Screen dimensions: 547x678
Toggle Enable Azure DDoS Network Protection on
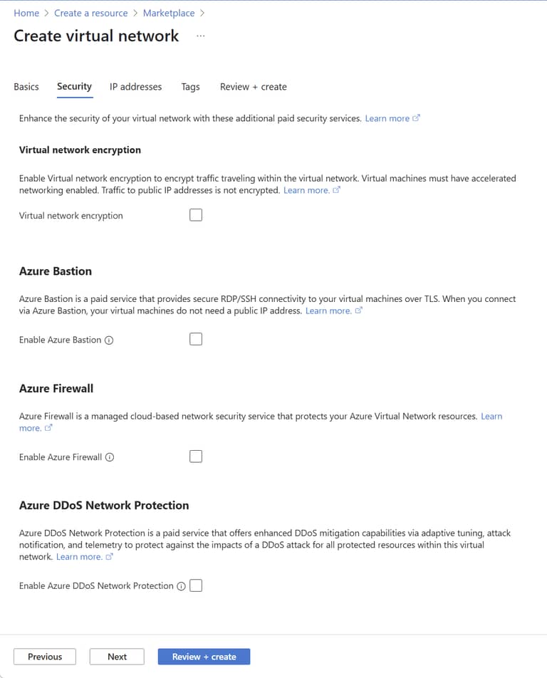(196, 585)
